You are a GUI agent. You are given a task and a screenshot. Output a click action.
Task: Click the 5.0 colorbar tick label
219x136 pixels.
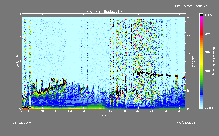coord(208,90)
